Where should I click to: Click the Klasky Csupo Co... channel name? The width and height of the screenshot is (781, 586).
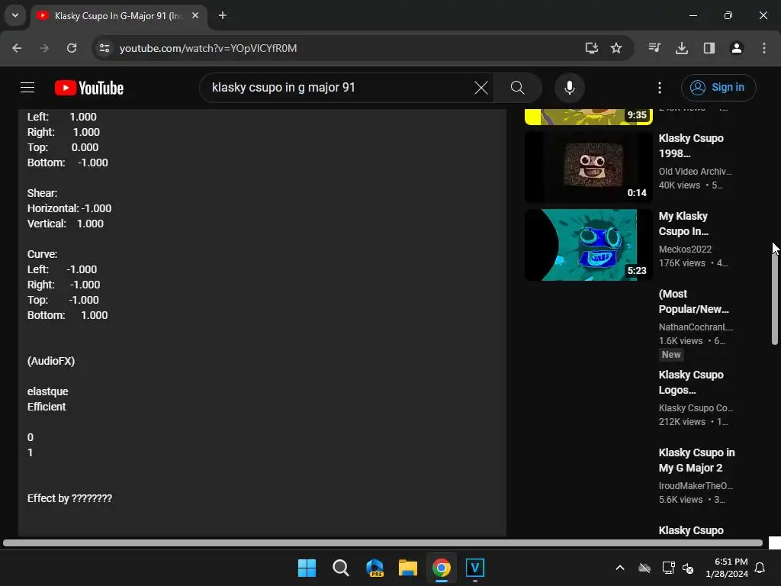pos(696,407)
